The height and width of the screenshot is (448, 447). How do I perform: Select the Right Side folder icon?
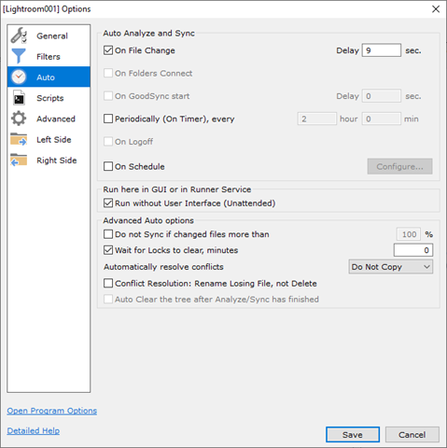19,161
